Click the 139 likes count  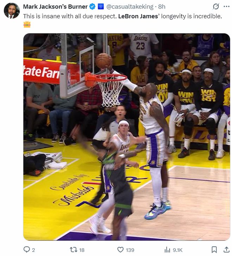(x=130, y=250)
